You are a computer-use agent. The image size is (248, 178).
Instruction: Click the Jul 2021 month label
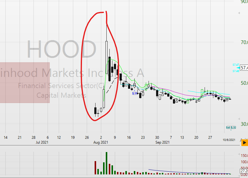42,142
